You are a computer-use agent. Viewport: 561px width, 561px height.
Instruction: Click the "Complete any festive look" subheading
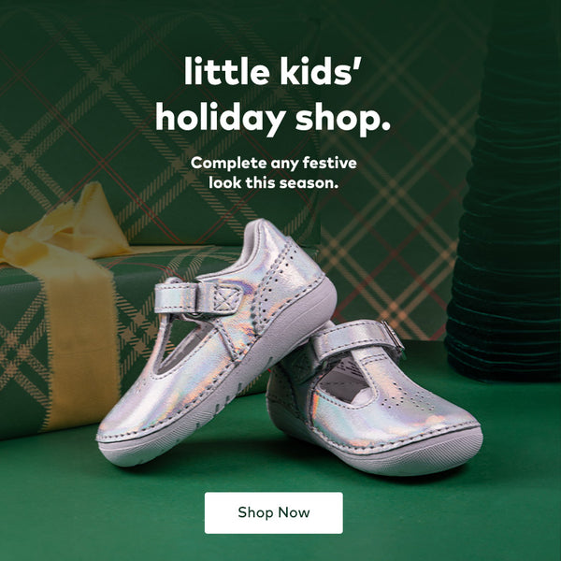tap(274, 173)
